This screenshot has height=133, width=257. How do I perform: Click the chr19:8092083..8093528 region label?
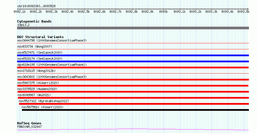pyautogui.click(x=36, y=6)
